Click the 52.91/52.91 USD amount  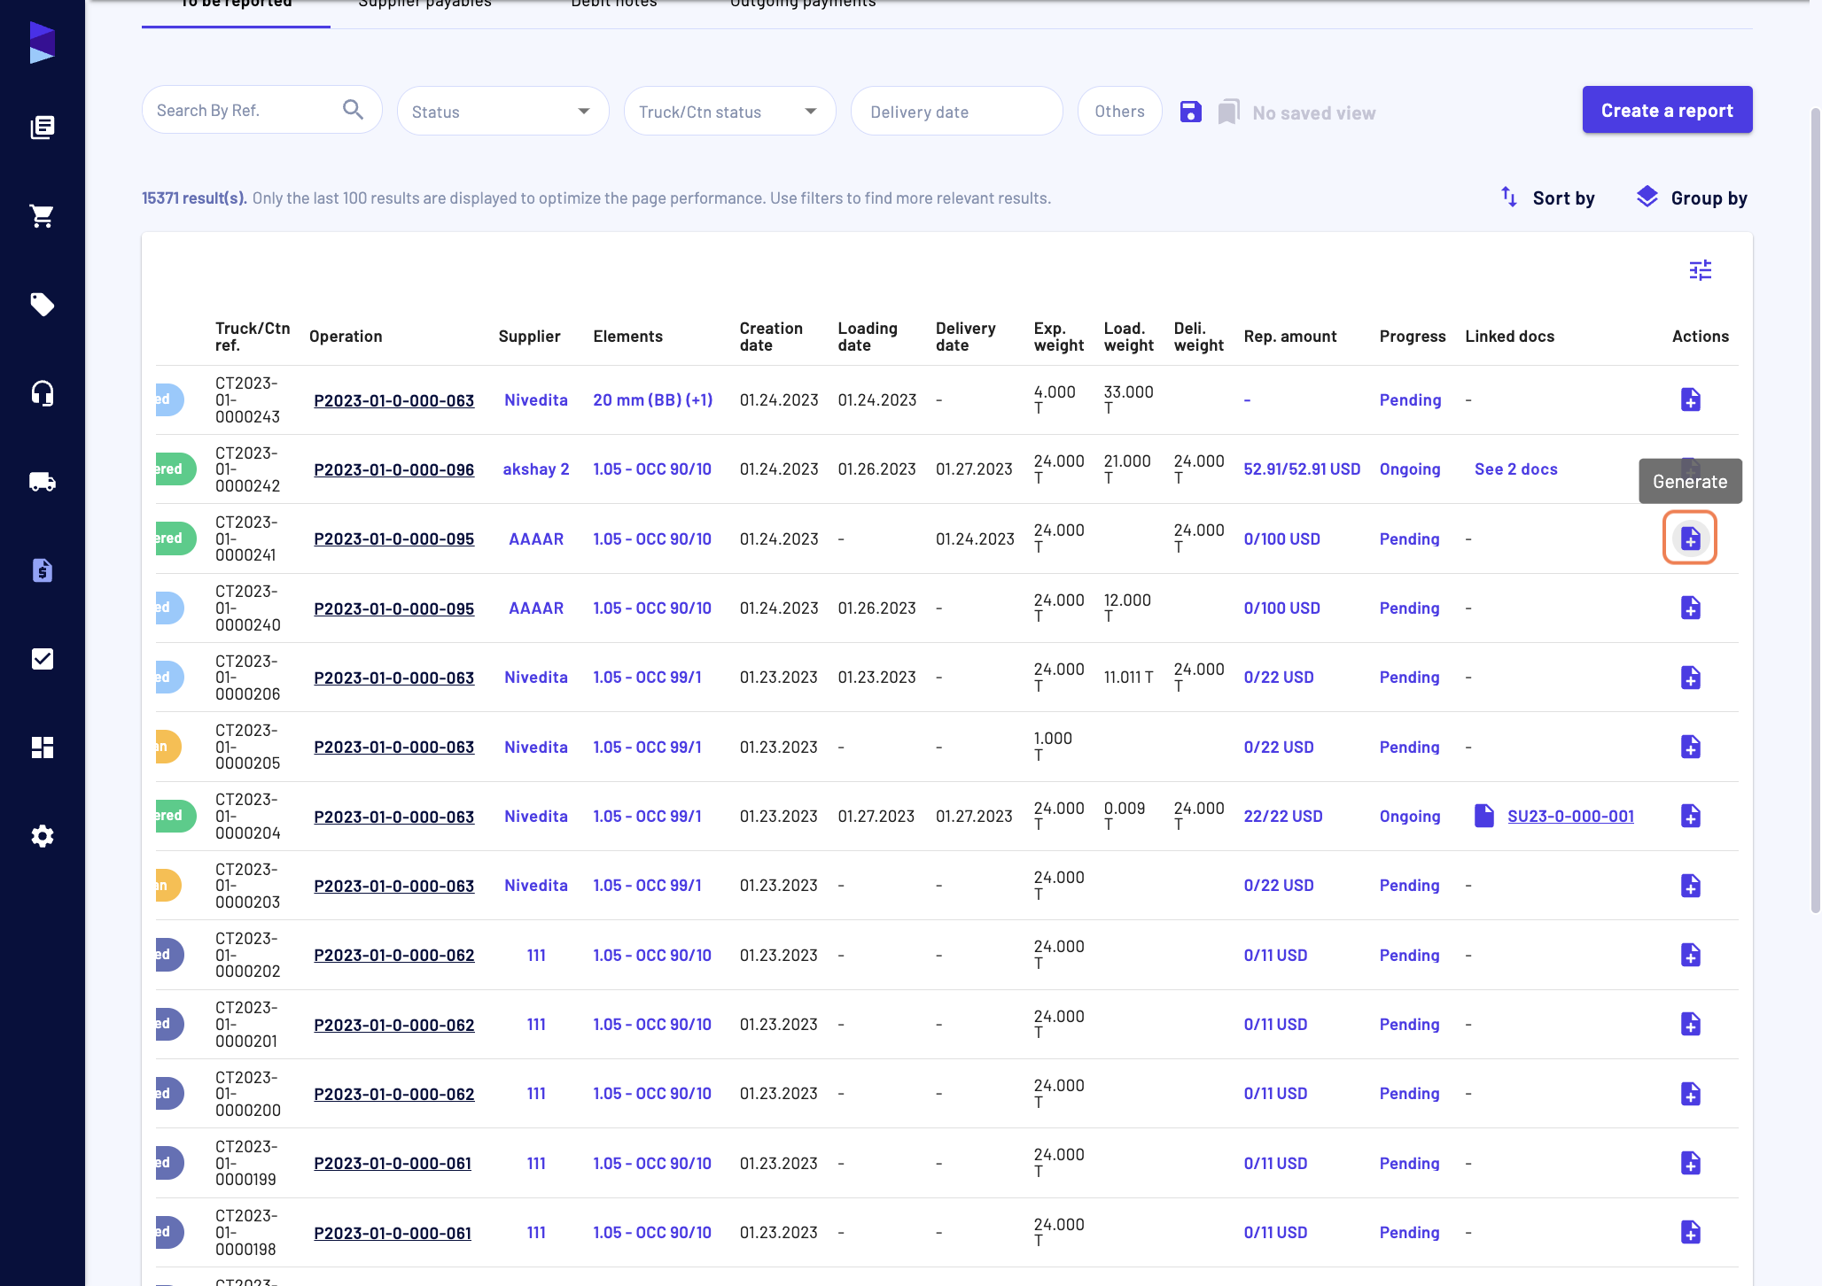1302,469
